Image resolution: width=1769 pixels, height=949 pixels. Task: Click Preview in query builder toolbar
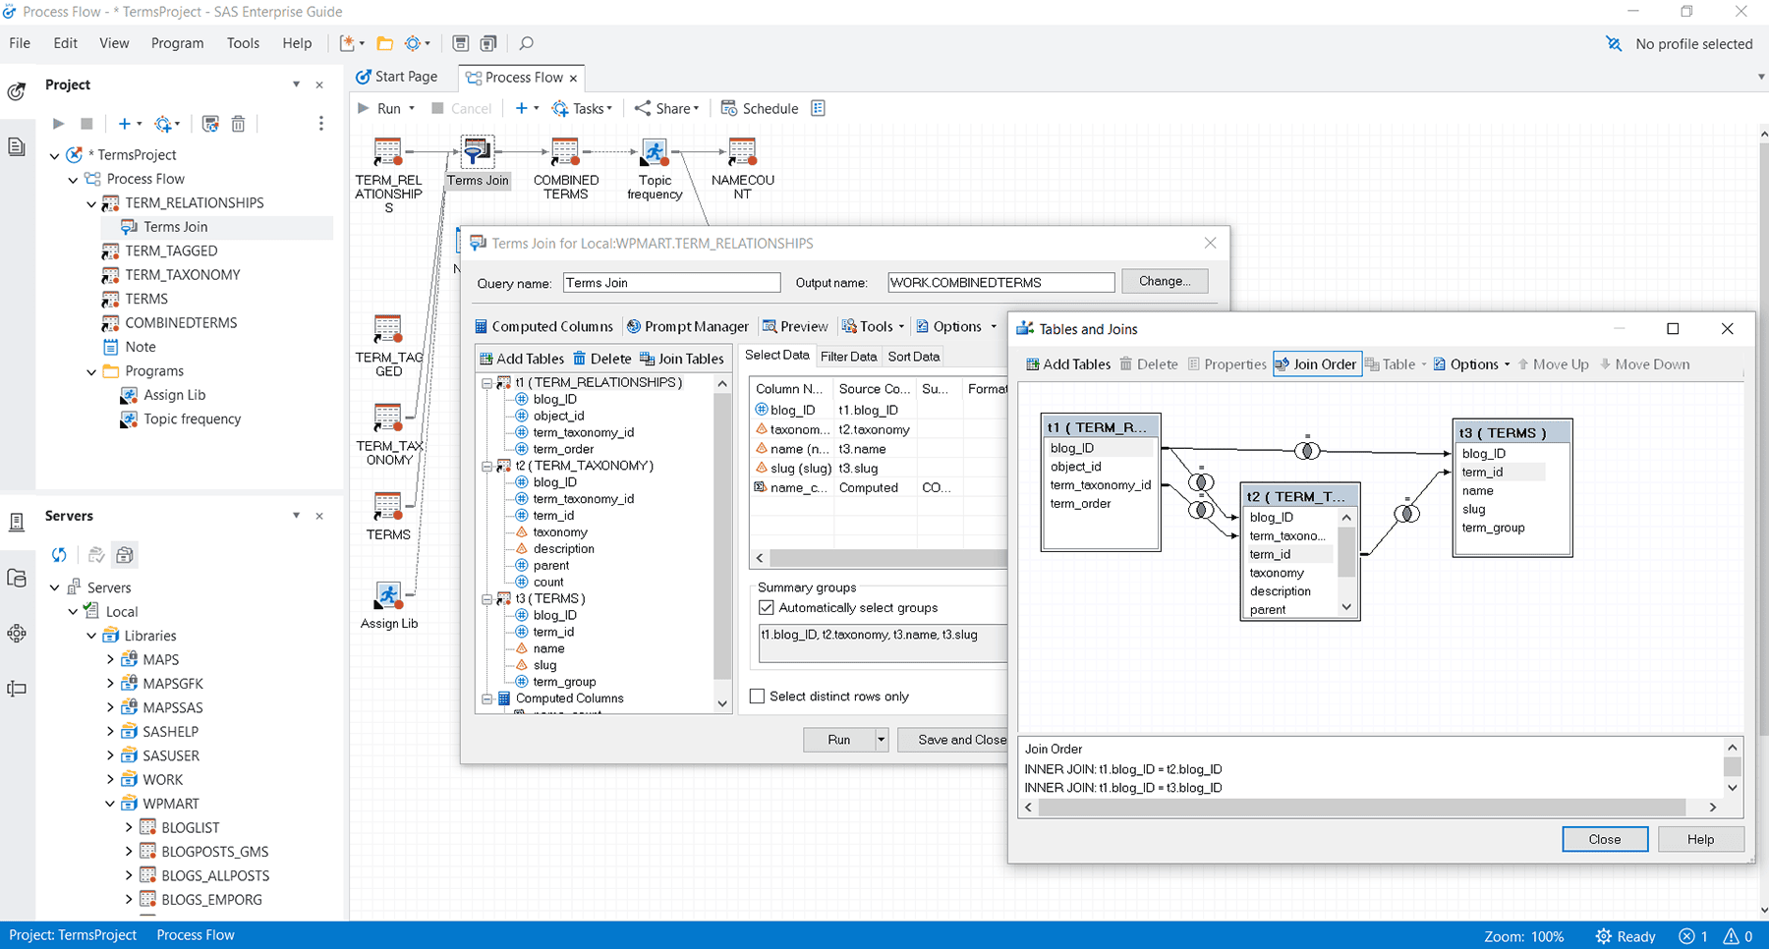pos(795,326)
